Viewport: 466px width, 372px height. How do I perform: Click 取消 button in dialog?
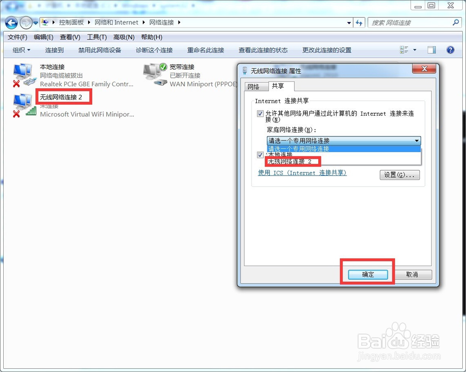tap(412, 274)
